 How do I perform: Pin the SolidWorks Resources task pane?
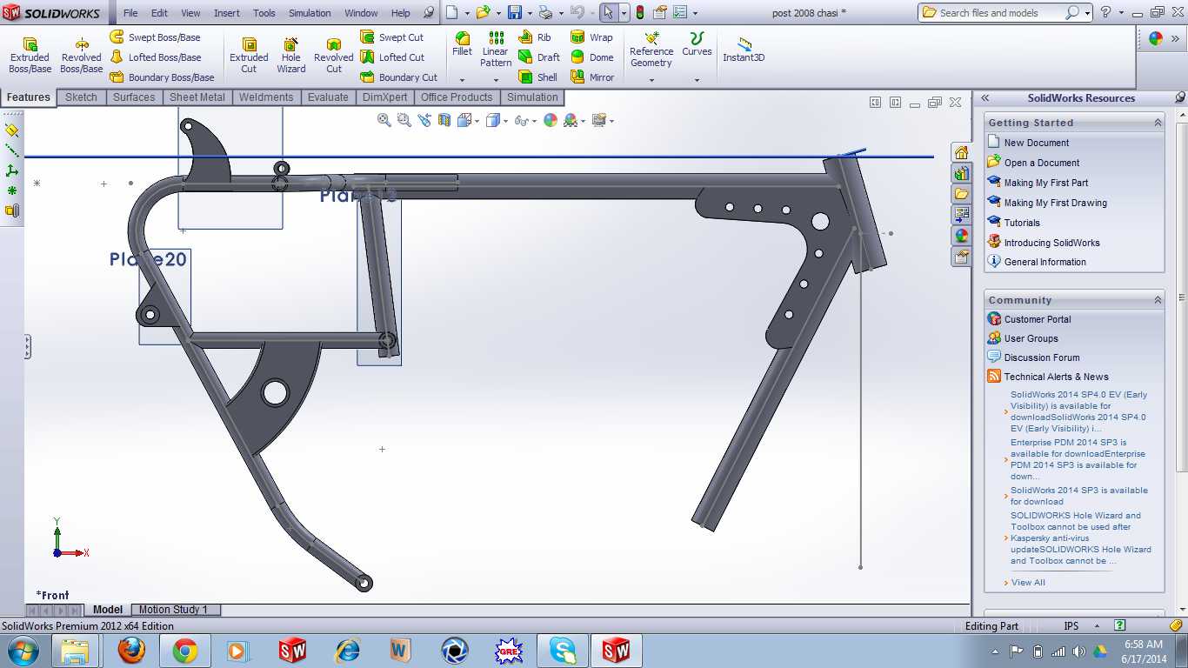(x=1179, y=98)
